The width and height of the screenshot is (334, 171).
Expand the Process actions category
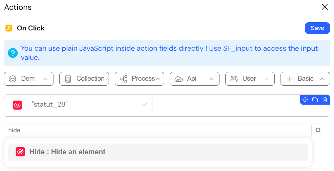coord(139,79)
